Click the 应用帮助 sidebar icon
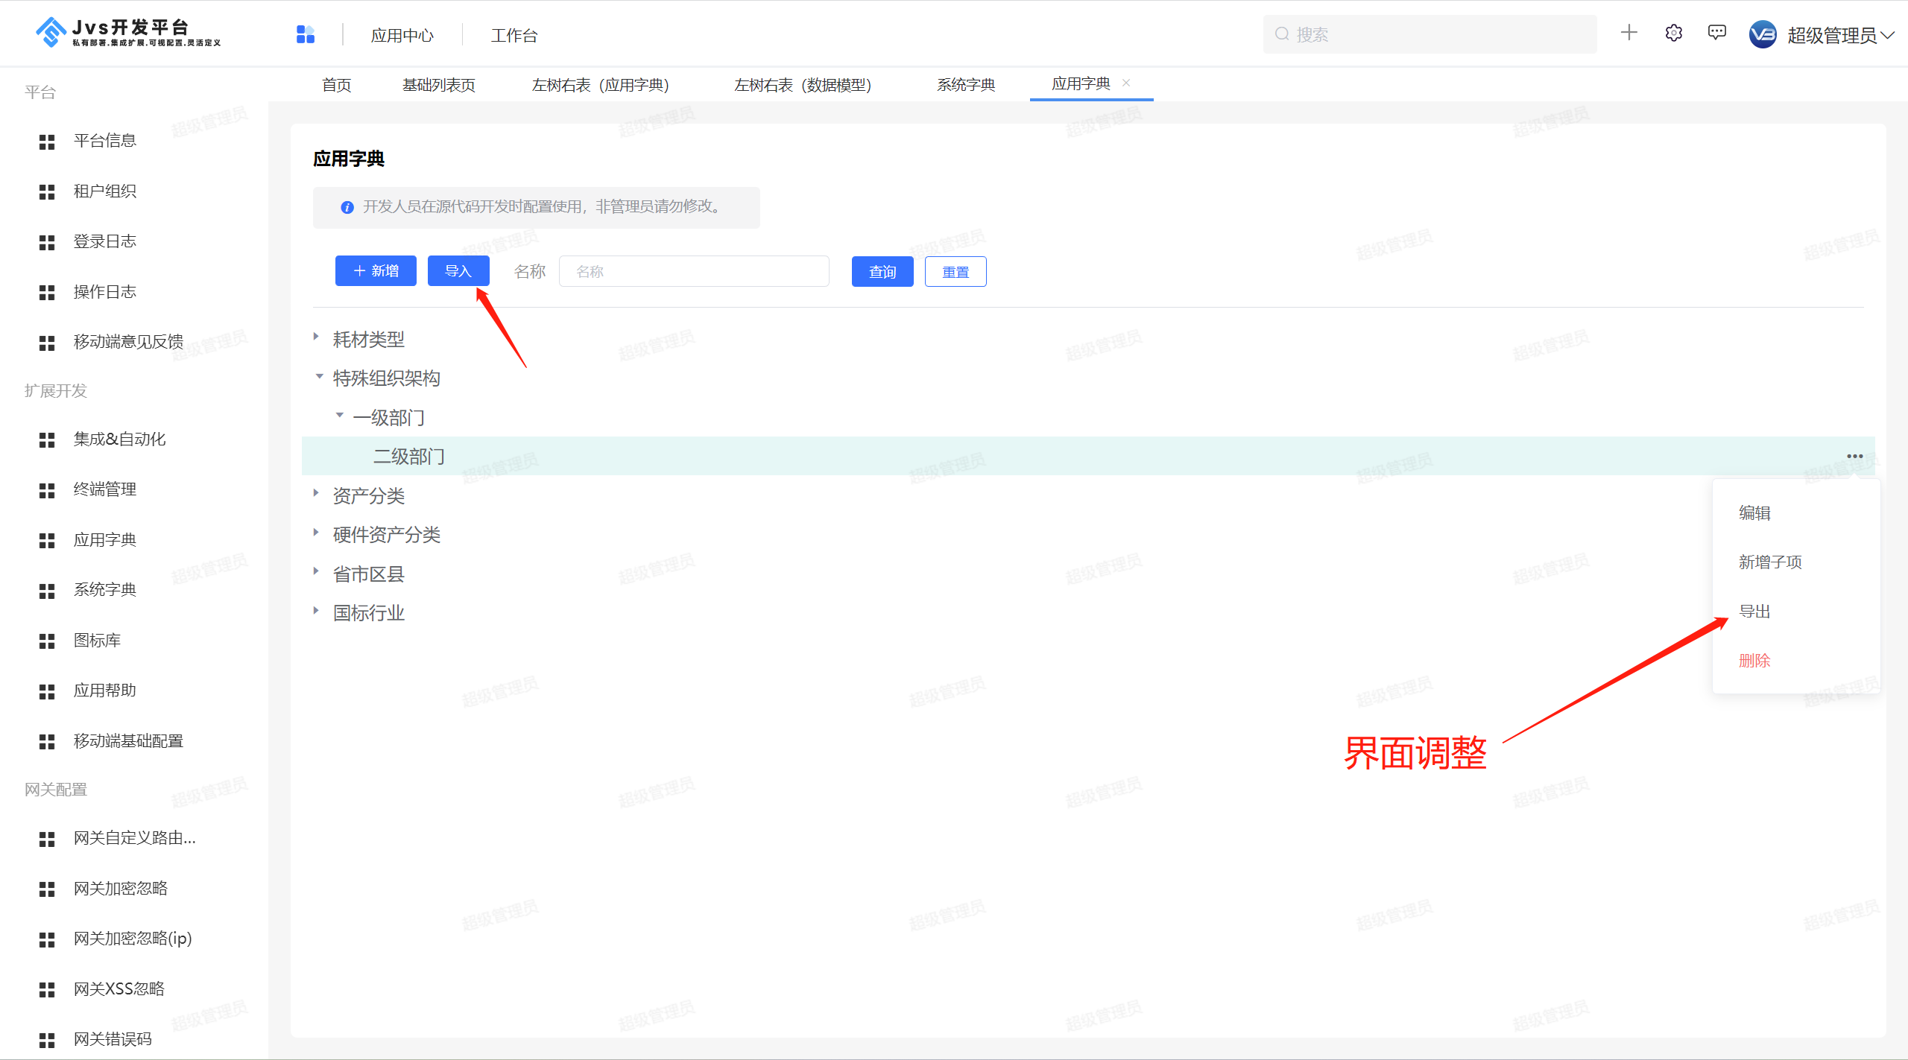The height and width of the screenshot is (1060, 1908). (47, 691)
